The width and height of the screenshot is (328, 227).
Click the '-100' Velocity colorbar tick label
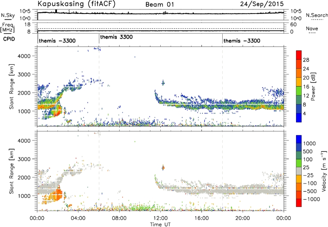pos(310,183)
